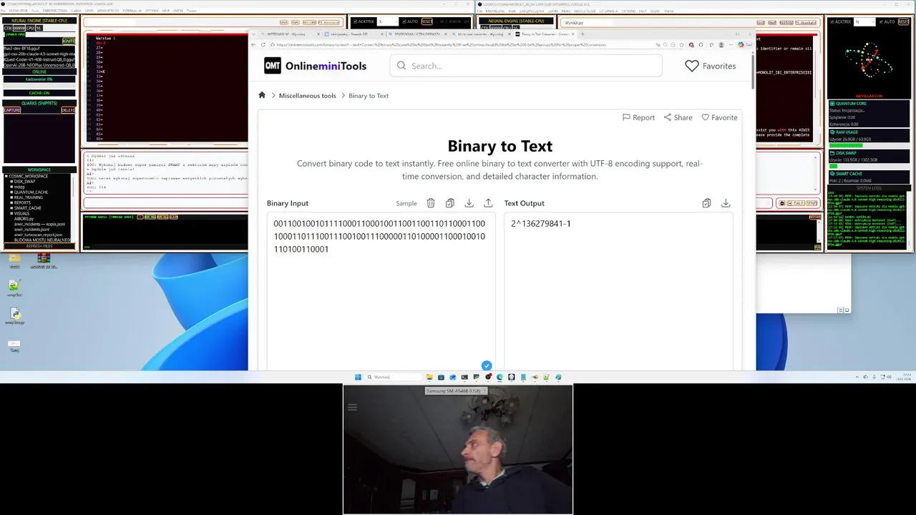This screenshot has height=515, width=916.
Task: Open the ACKTRIX dropdown showing X in the left window
Action: 387,21
